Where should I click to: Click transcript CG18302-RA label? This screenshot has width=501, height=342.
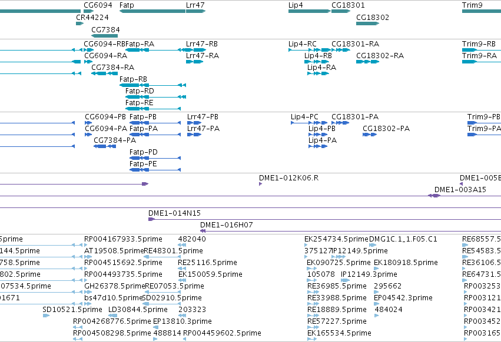(380, 55)
